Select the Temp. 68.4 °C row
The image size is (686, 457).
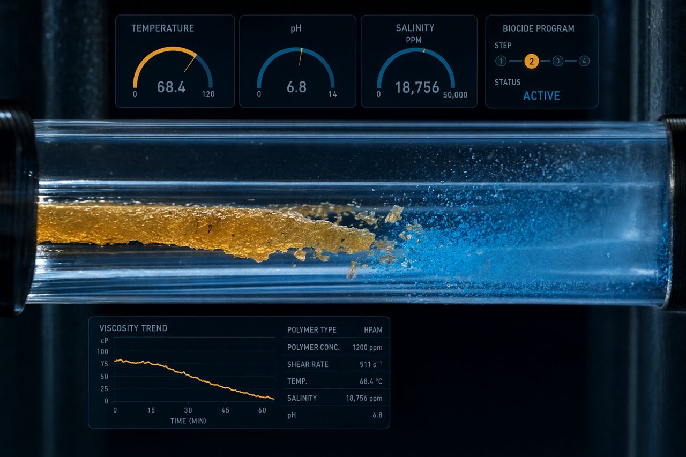tap(335, 381)
